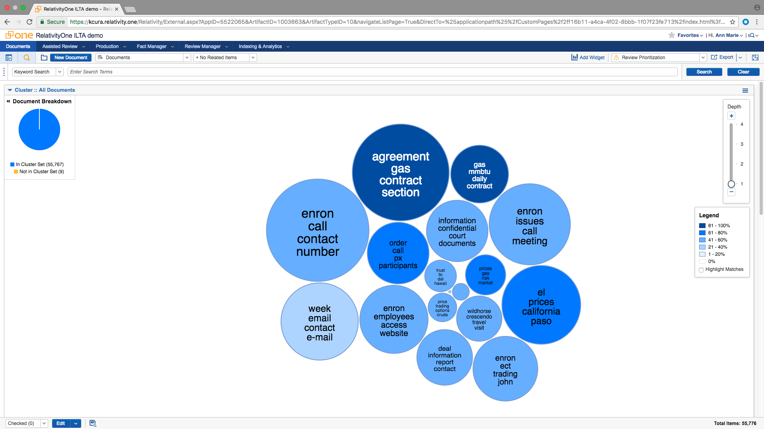Click mass operations icon beside Edit
This screenshot has height=429, width=764.
pos(93,423)
